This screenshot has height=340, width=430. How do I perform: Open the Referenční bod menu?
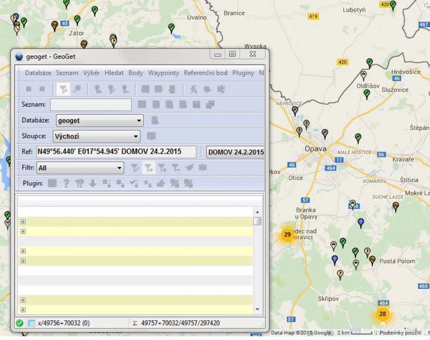pos(206,73)
